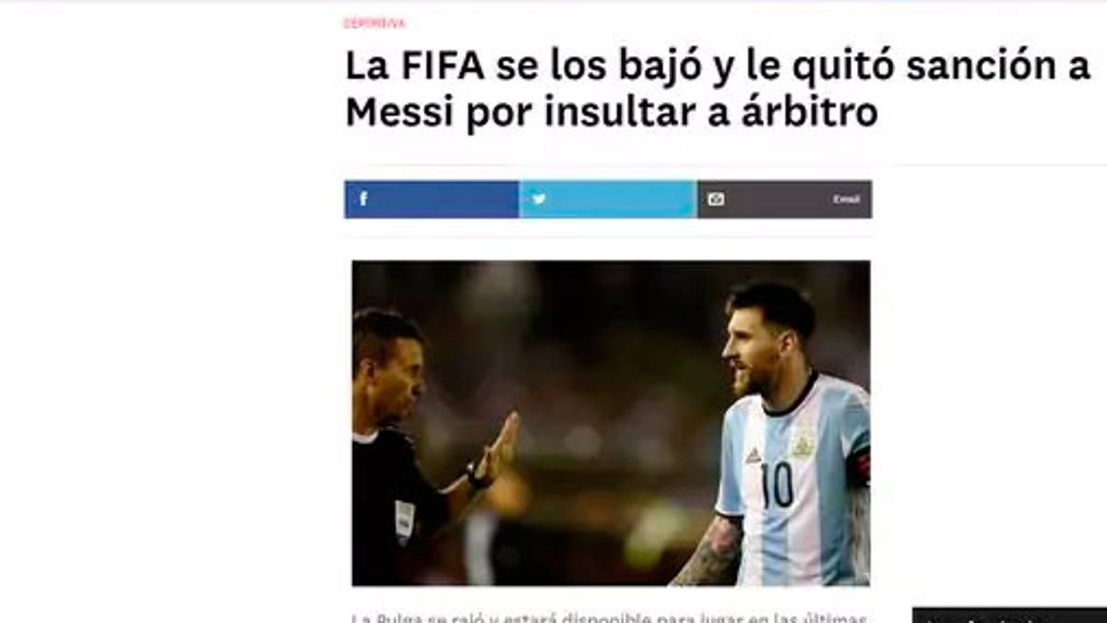
Task: Open the DEPORTIVA category link
Action: [375, 23]
